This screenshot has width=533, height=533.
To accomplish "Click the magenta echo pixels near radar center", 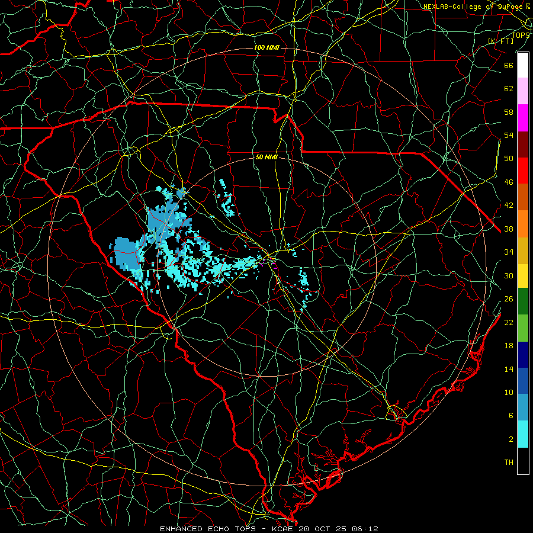I will pos(268,264).
